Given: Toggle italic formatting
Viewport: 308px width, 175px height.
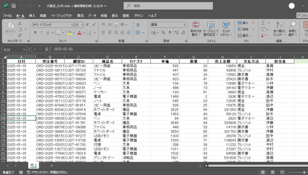Looking at the screenshot, I should click(42, 32).
